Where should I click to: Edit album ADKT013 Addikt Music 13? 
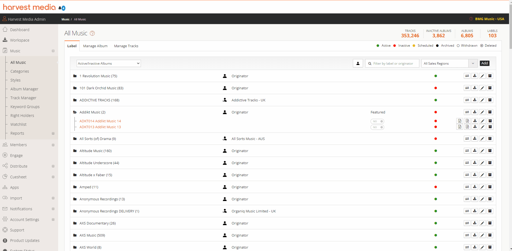pyautogui.click(x=483, y=127)
